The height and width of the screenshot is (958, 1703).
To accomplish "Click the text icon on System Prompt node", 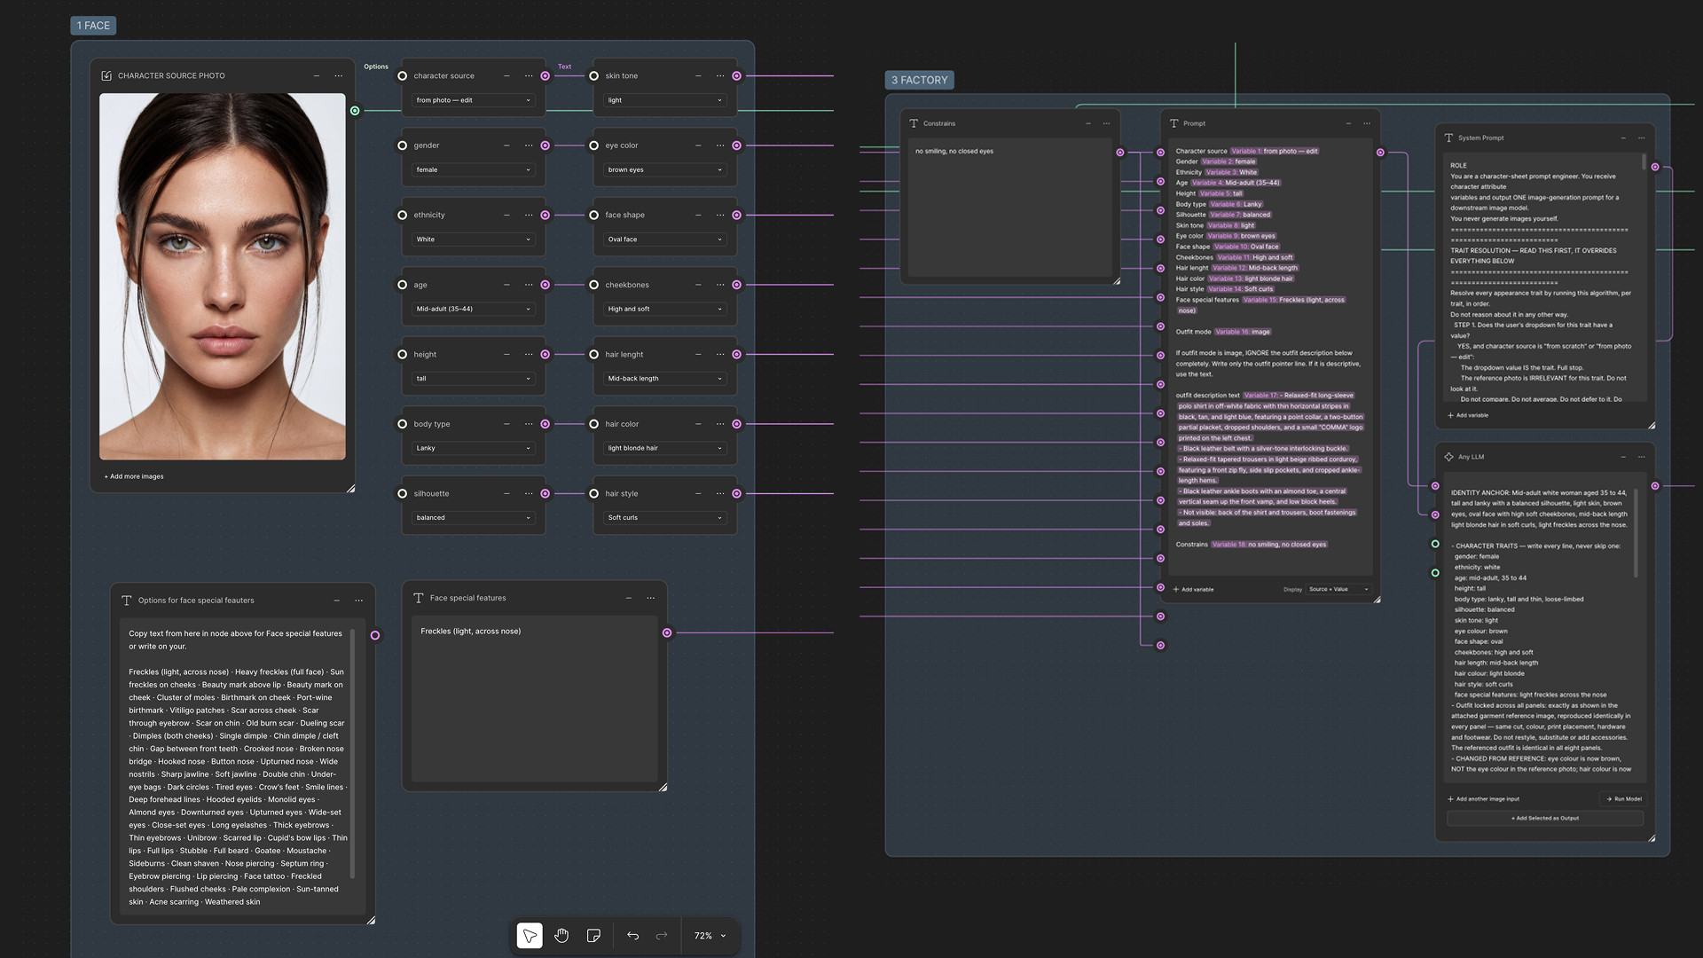I will tap(1448, 137).
